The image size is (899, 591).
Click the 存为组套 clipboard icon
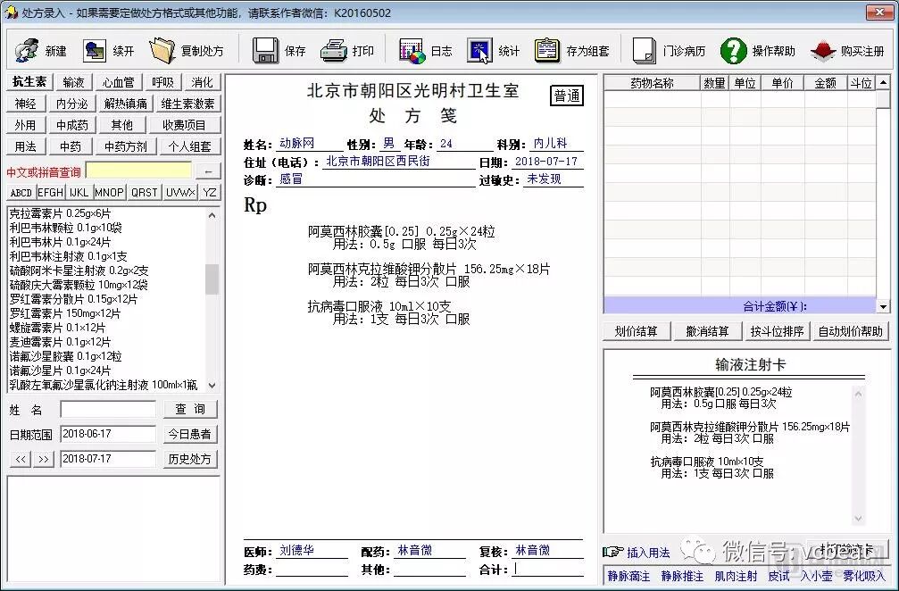(x=547, y=51)
